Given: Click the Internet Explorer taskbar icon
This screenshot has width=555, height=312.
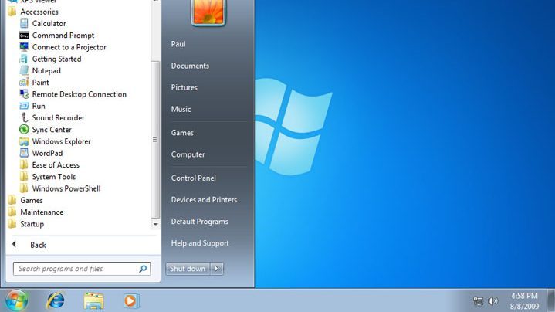Looking at the screenshot, I should pos(56,300).
